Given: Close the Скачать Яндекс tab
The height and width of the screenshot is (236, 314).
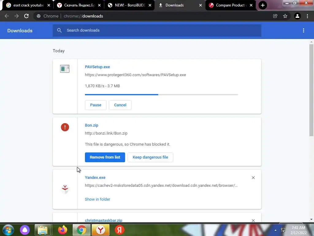Looking at the screenshot, I should [x=99, y=5].
